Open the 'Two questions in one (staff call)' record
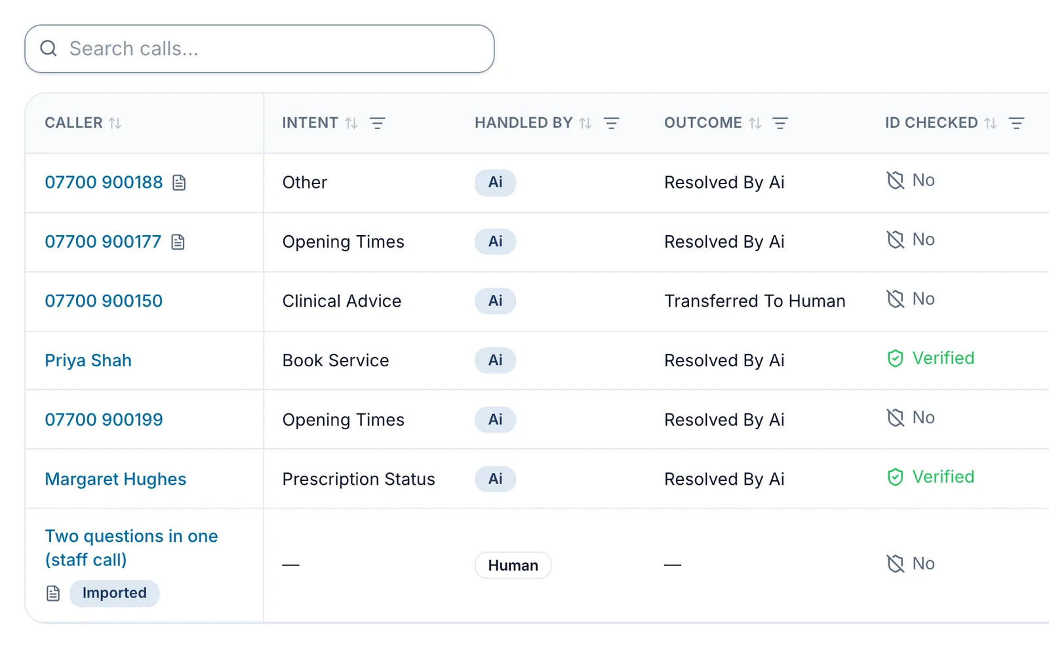This screenshot has height=646, width=1049. pos(131,548)
